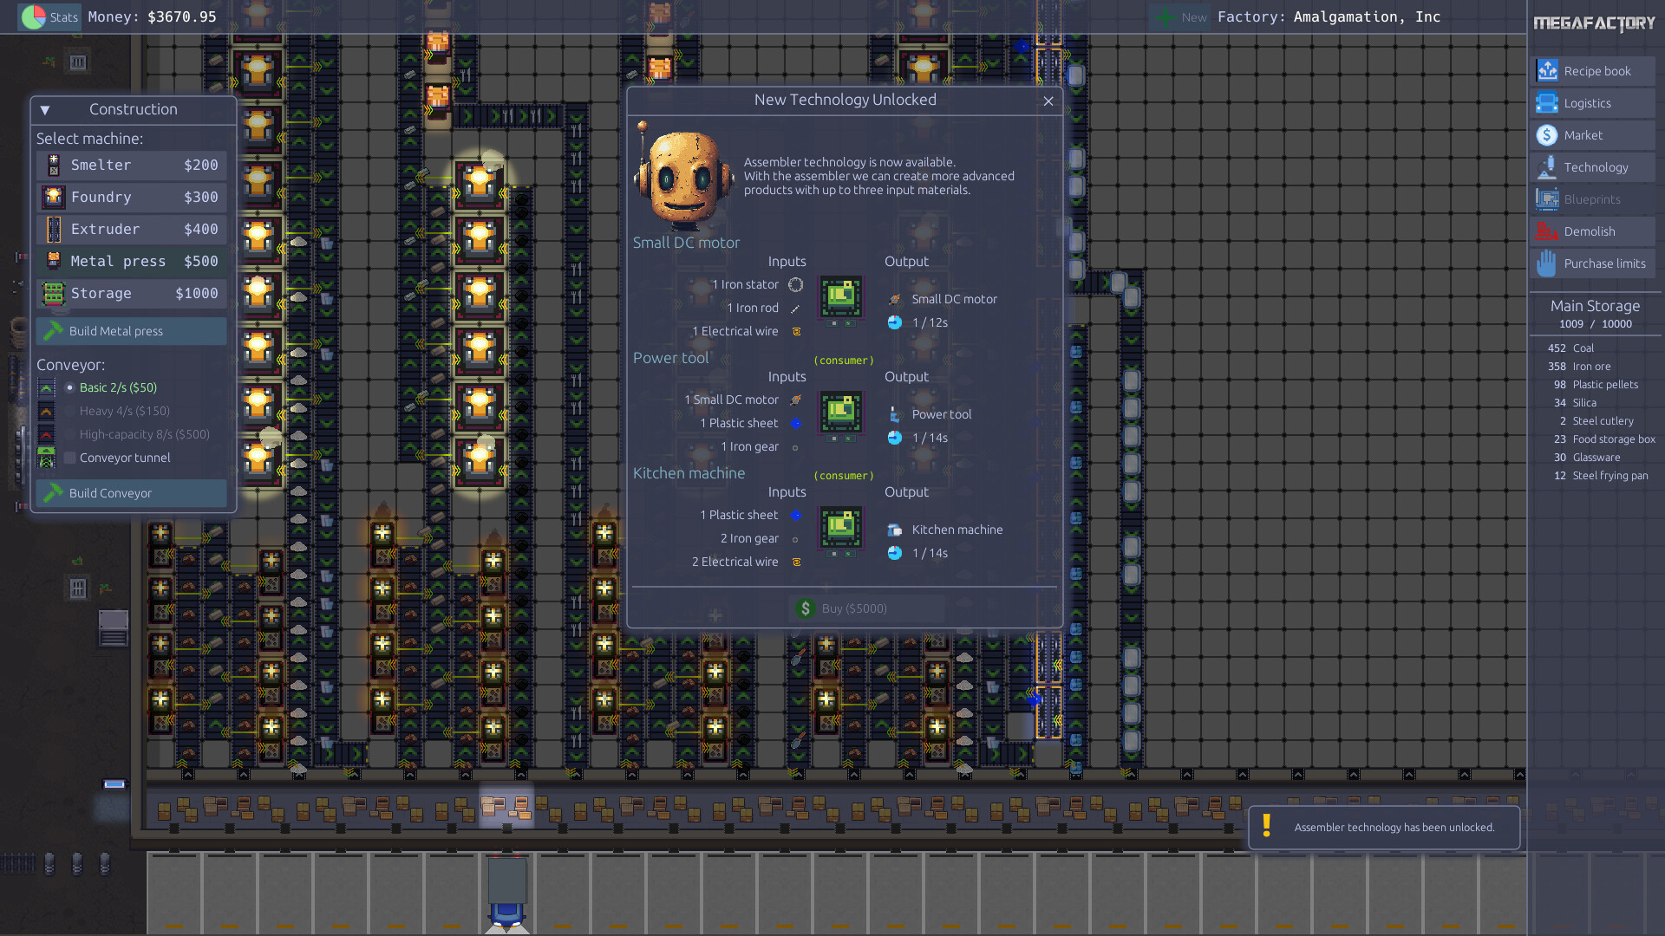The image size is (1665, 936).
Task: Dismiss the Assembler technology unlocked notification
Action: pyautogui.click(x=1383, y=828)
